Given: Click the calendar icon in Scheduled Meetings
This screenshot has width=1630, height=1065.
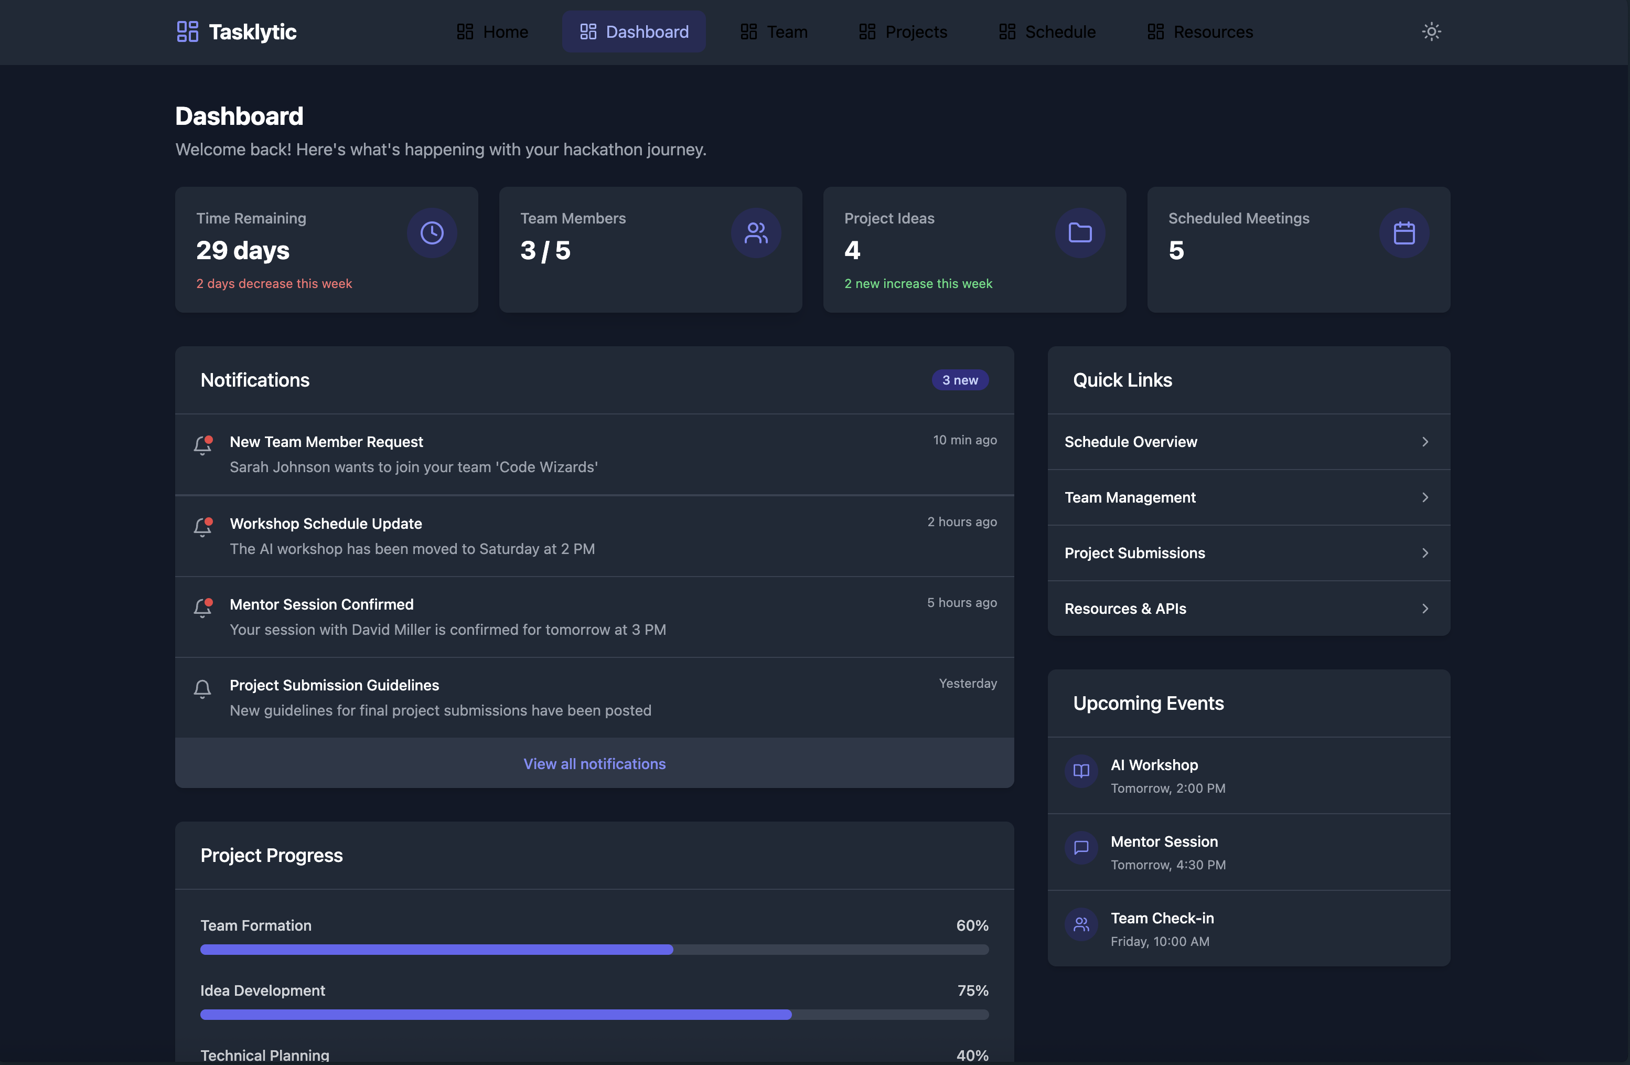Looking at the screenshot, I should pyautogui.click(x=1403, y=233).
